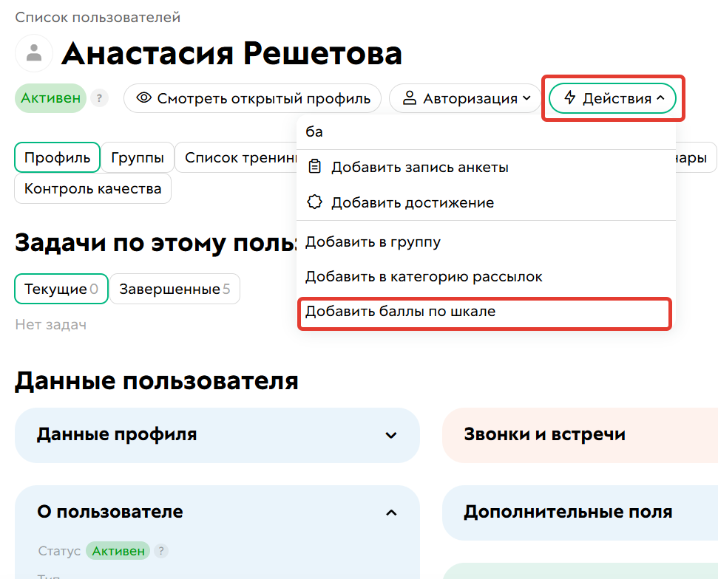Click the question mark beside top Активен badge
The image size is (718, 579).
(x=99, y=97)
